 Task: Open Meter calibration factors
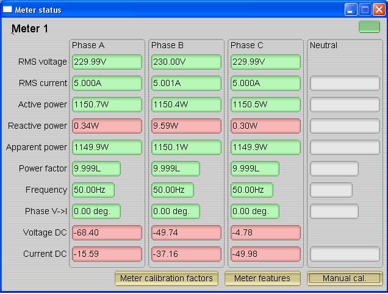point(167,278)
